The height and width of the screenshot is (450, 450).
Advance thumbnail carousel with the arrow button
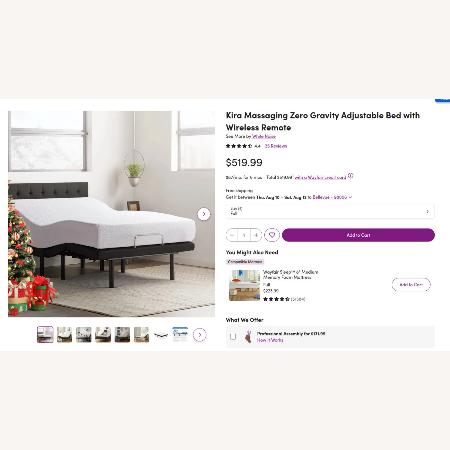(x=200, y=335)
